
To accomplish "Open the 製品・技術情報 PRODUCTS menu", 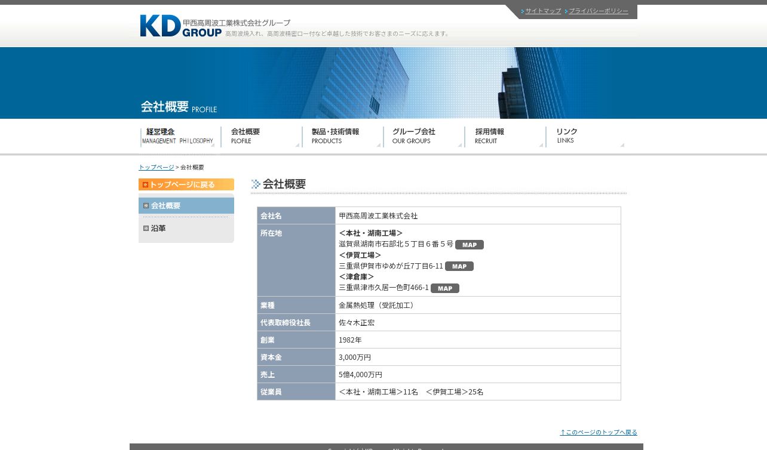I will pos(342,137).
